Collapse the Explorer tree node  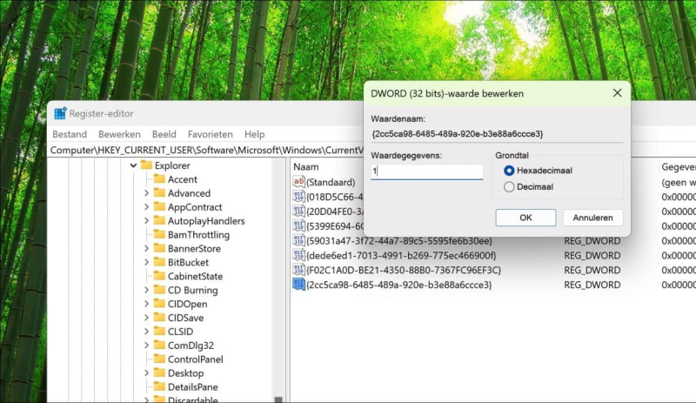click(x=133, y=165)
